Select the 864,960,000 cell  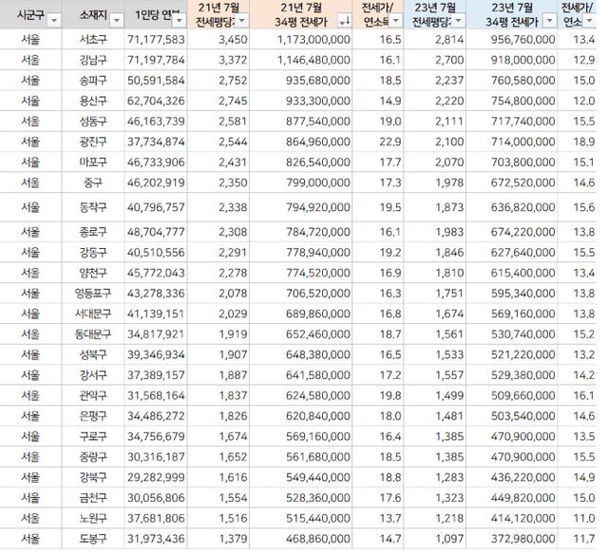pos(301,142)
